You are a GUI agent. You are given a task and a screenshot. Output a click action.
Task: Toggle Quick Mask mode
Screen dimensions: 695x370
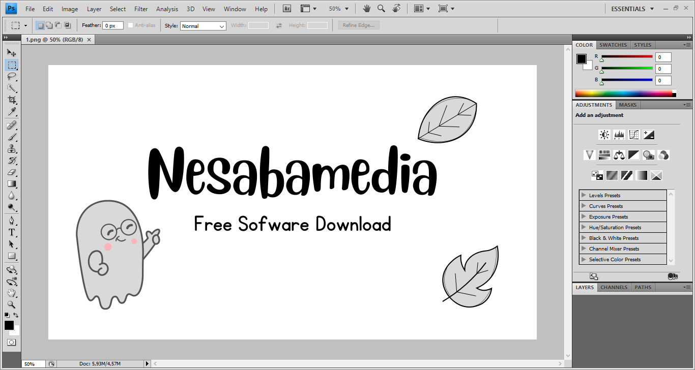[11, 343]
